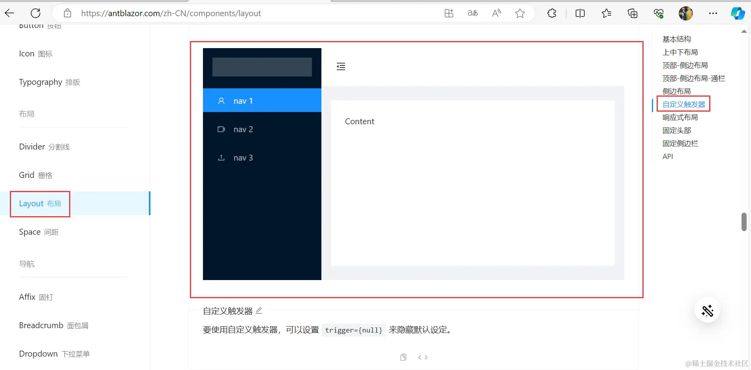Open the apps grid icon in address bar
The height and width of the screenshot is (370, 751).
coord(449,13)
